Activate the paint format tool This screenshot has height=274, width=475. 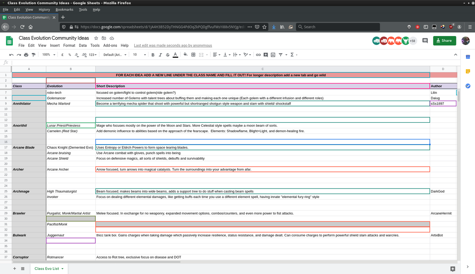(33, 55)
